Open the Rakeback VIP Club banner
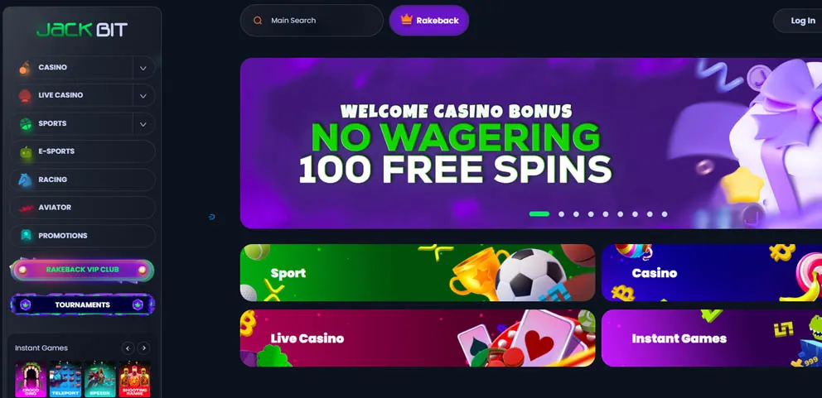This screenshot has width=822, height=398. point(82,270)
